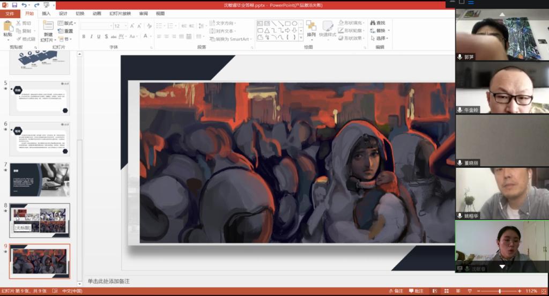Viewport: 549px width, 296px height.
Task: Click the Undo arrow icon
Action: [x=24, y=5]
